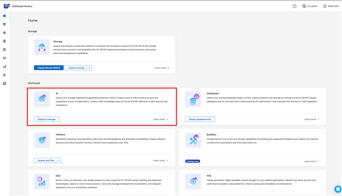Open the chat support bubble icon
The width and height of the screenshot is (342, 196).
(338, 189)
